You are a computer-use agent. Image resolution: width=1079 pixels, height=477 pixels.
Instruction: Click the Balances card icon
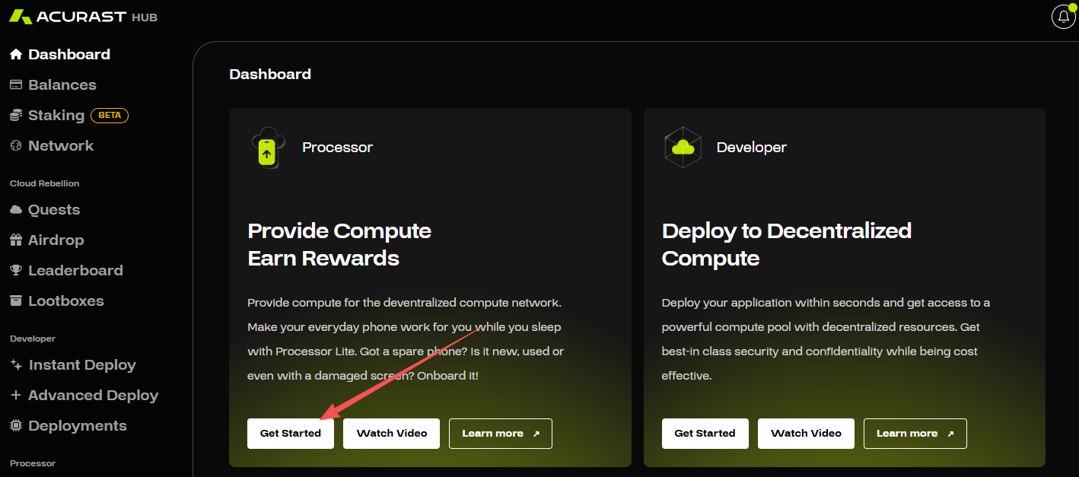click(x=16, y=85)
